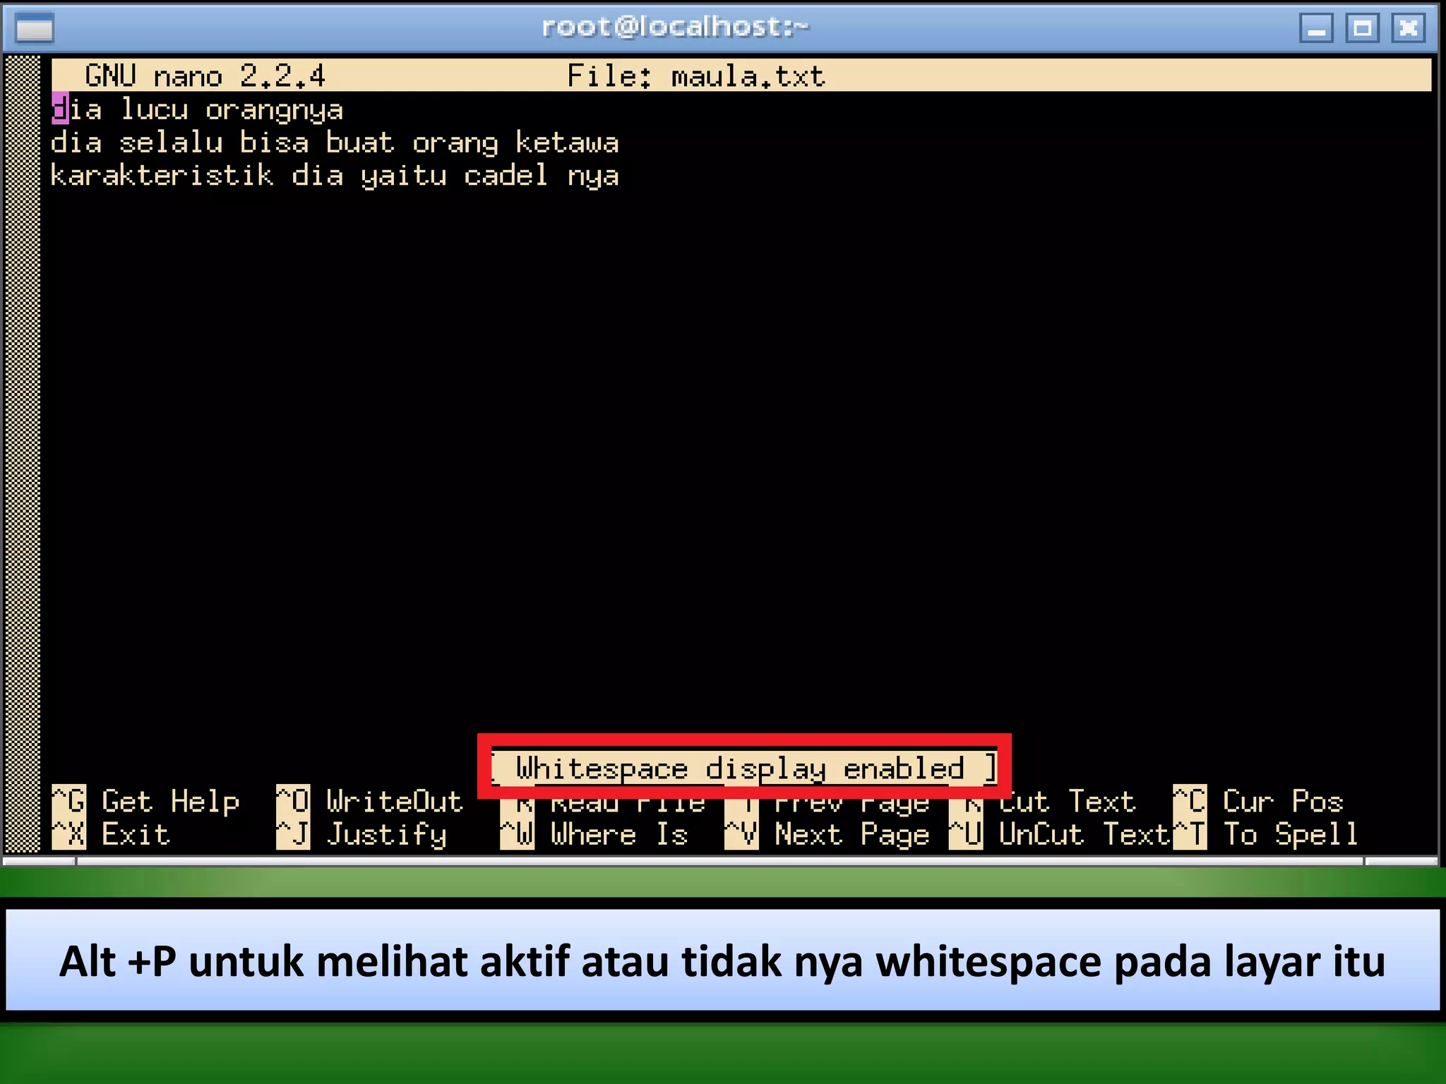Click the ^C Cur Pos shortcut

point(1258,801)
